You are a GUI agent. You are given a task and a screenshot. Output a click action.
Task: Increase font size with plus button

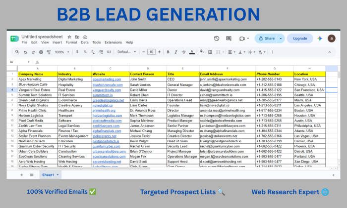pyautogui.click(x=159, y=52)
